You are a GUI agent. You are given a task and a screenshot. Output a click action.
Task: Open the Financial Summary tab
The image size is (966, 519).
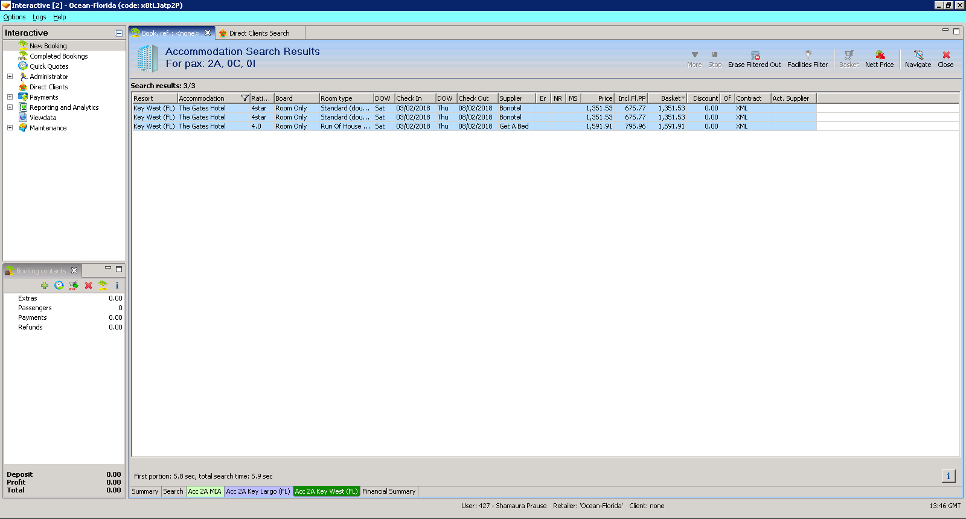coord(389,491)
